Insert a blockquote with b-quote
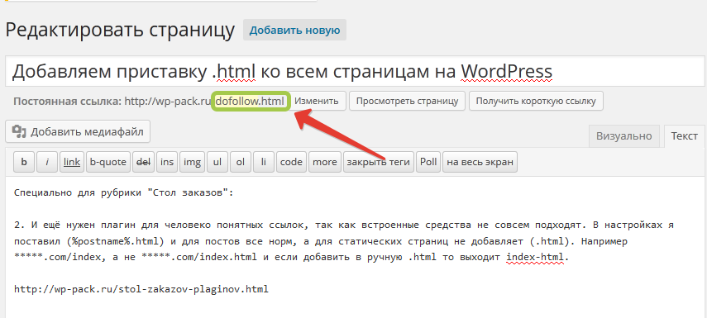 click(108, 162)
